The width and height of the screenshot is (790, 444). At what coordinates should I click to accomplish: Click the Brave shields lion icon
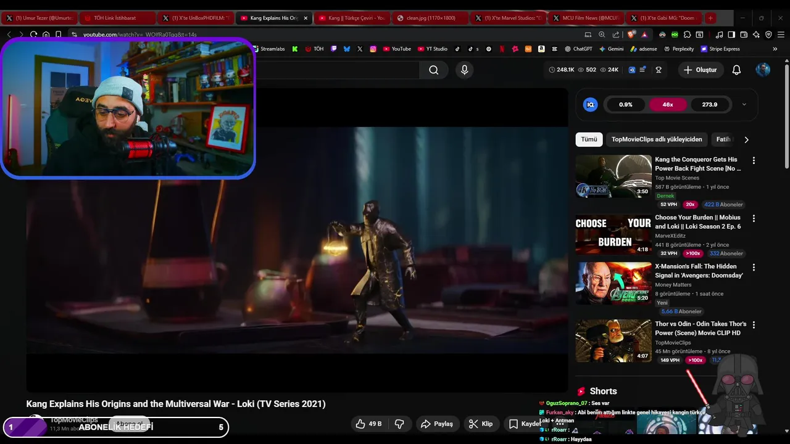click(x=631, y=35)
